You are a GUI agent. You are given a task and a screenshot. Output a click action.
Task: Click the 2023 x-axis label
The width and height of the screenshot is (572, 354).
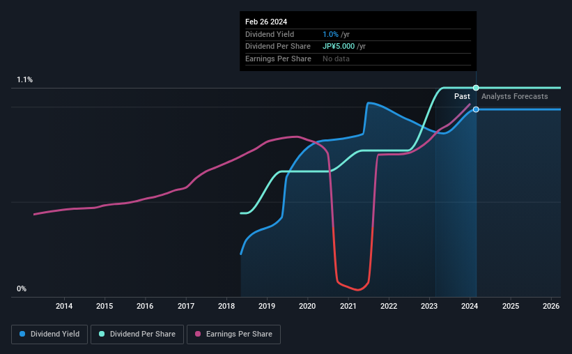pos(429,306)
